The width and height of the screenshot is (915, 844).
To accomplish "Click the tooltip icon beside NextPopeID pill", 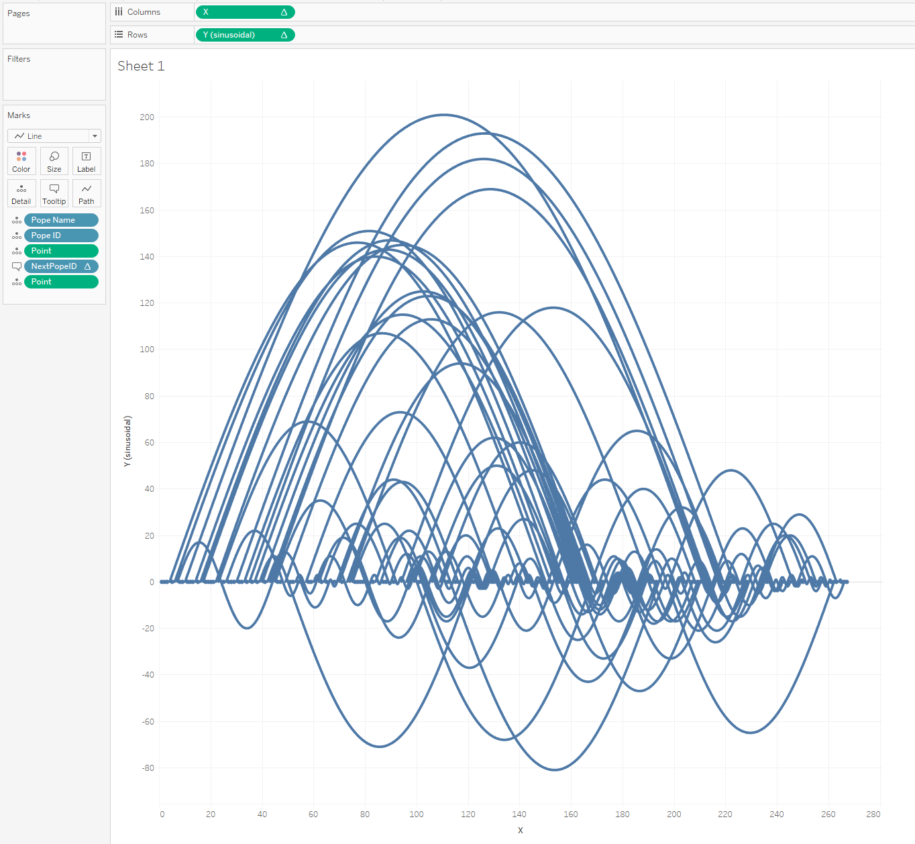I will click(17, 266).
